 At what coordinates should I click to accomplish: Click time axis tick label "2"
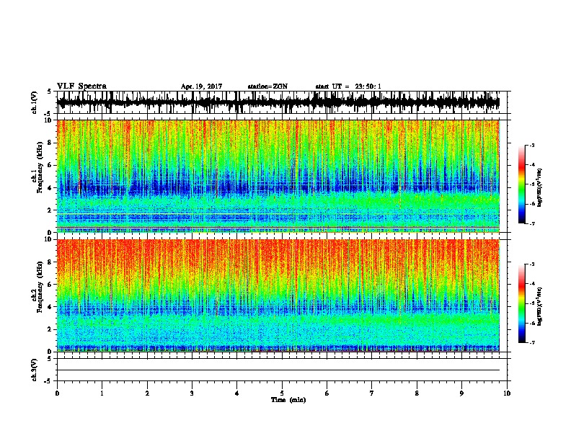(147, 393)
